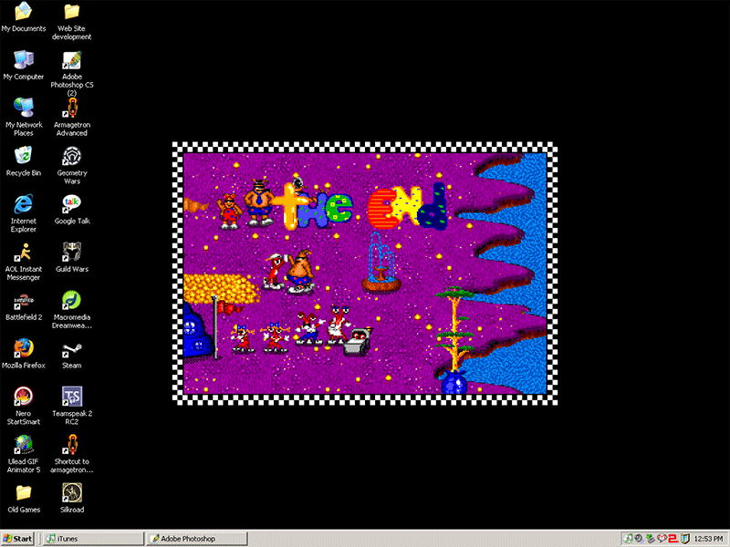
Task: Switch to Adobe Photoshop in the taskbar
Action: (x=196, y=539)
